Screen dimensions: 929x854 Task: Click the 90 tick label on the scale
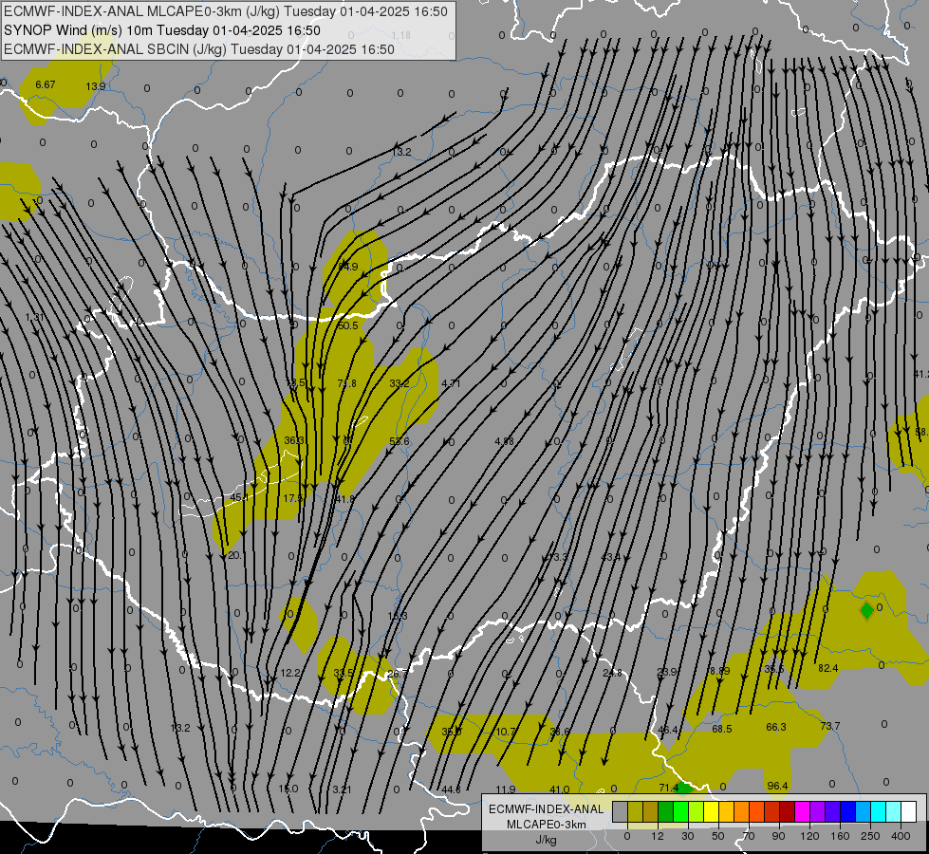click(779, 836)
